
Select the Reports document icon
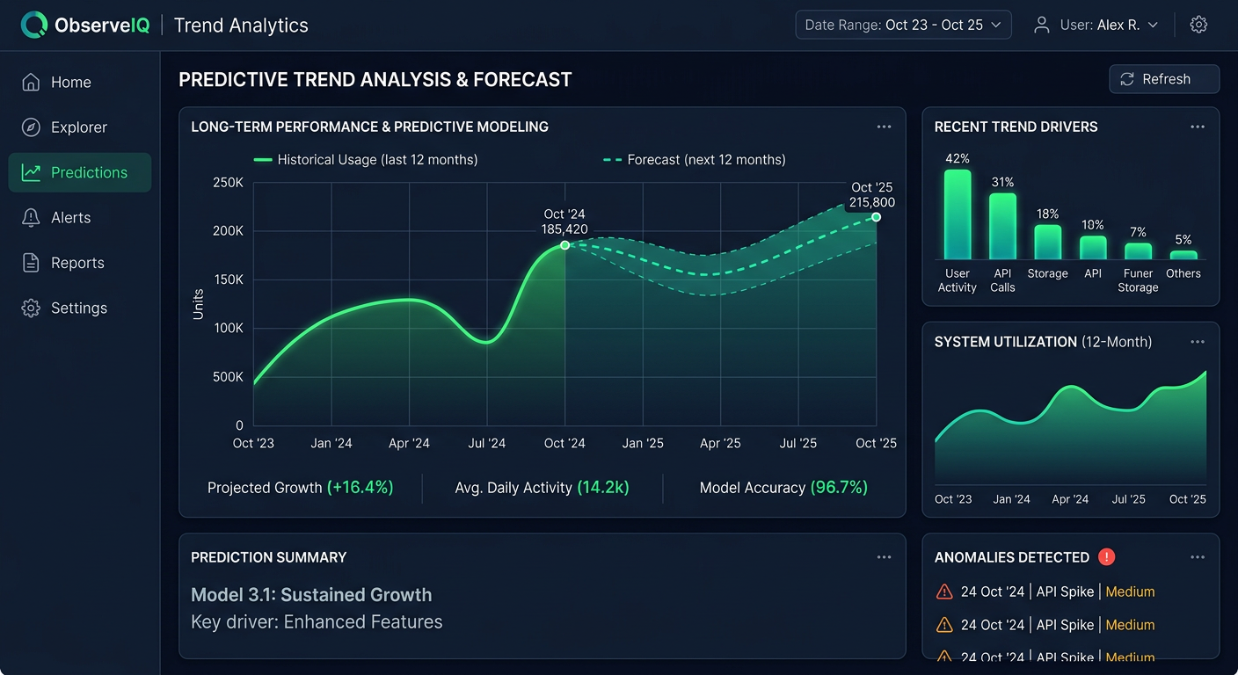(32, 262)
